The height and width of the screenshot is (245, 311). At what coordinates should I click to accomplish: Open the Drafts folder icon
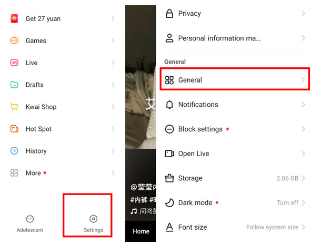coord(14,85)
